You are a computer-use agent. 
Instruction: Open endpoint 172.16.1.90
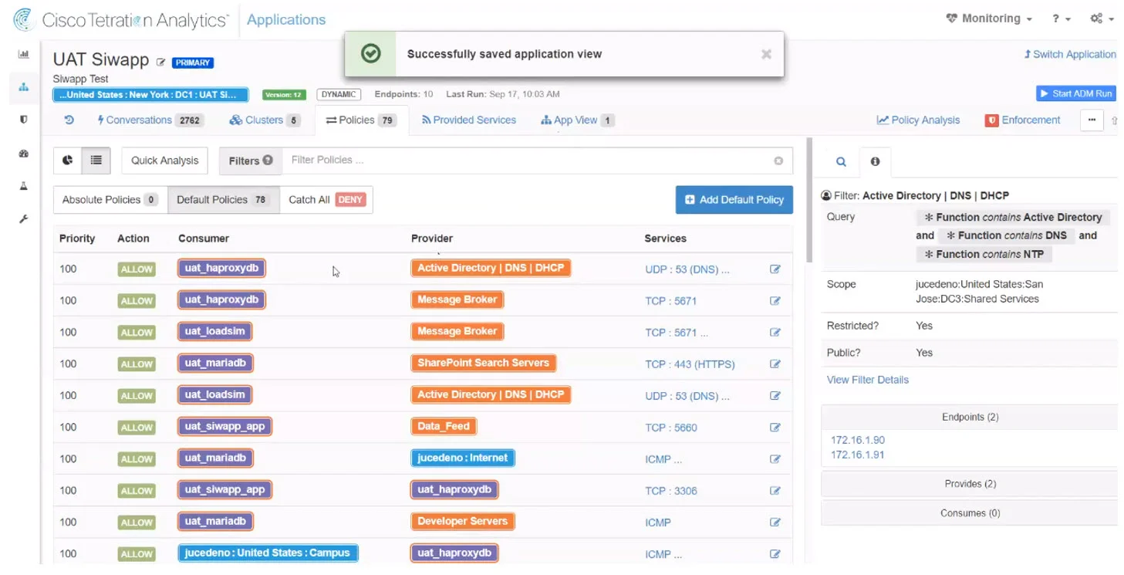point(858,440)
